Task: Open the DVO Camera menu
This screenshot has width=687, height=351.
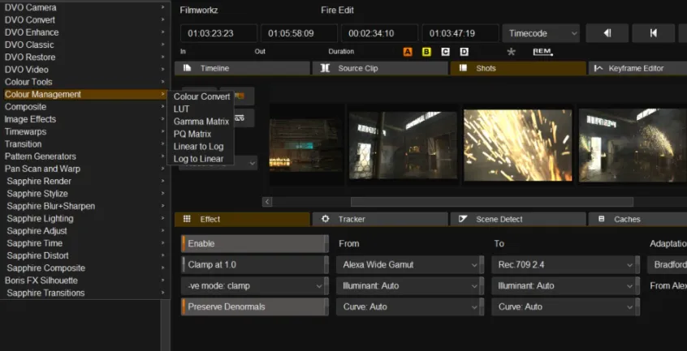Action: pos(84,7)
